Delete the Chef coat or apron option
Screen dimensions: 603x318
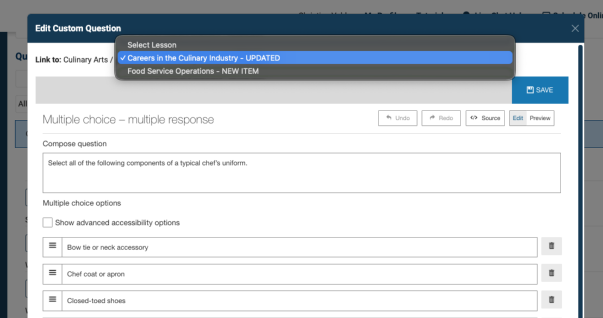[x=551, y=273]
